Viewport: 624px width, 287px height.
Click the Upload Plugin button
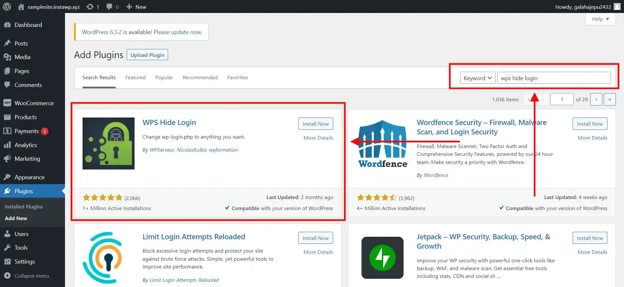[x=147, y=55]
